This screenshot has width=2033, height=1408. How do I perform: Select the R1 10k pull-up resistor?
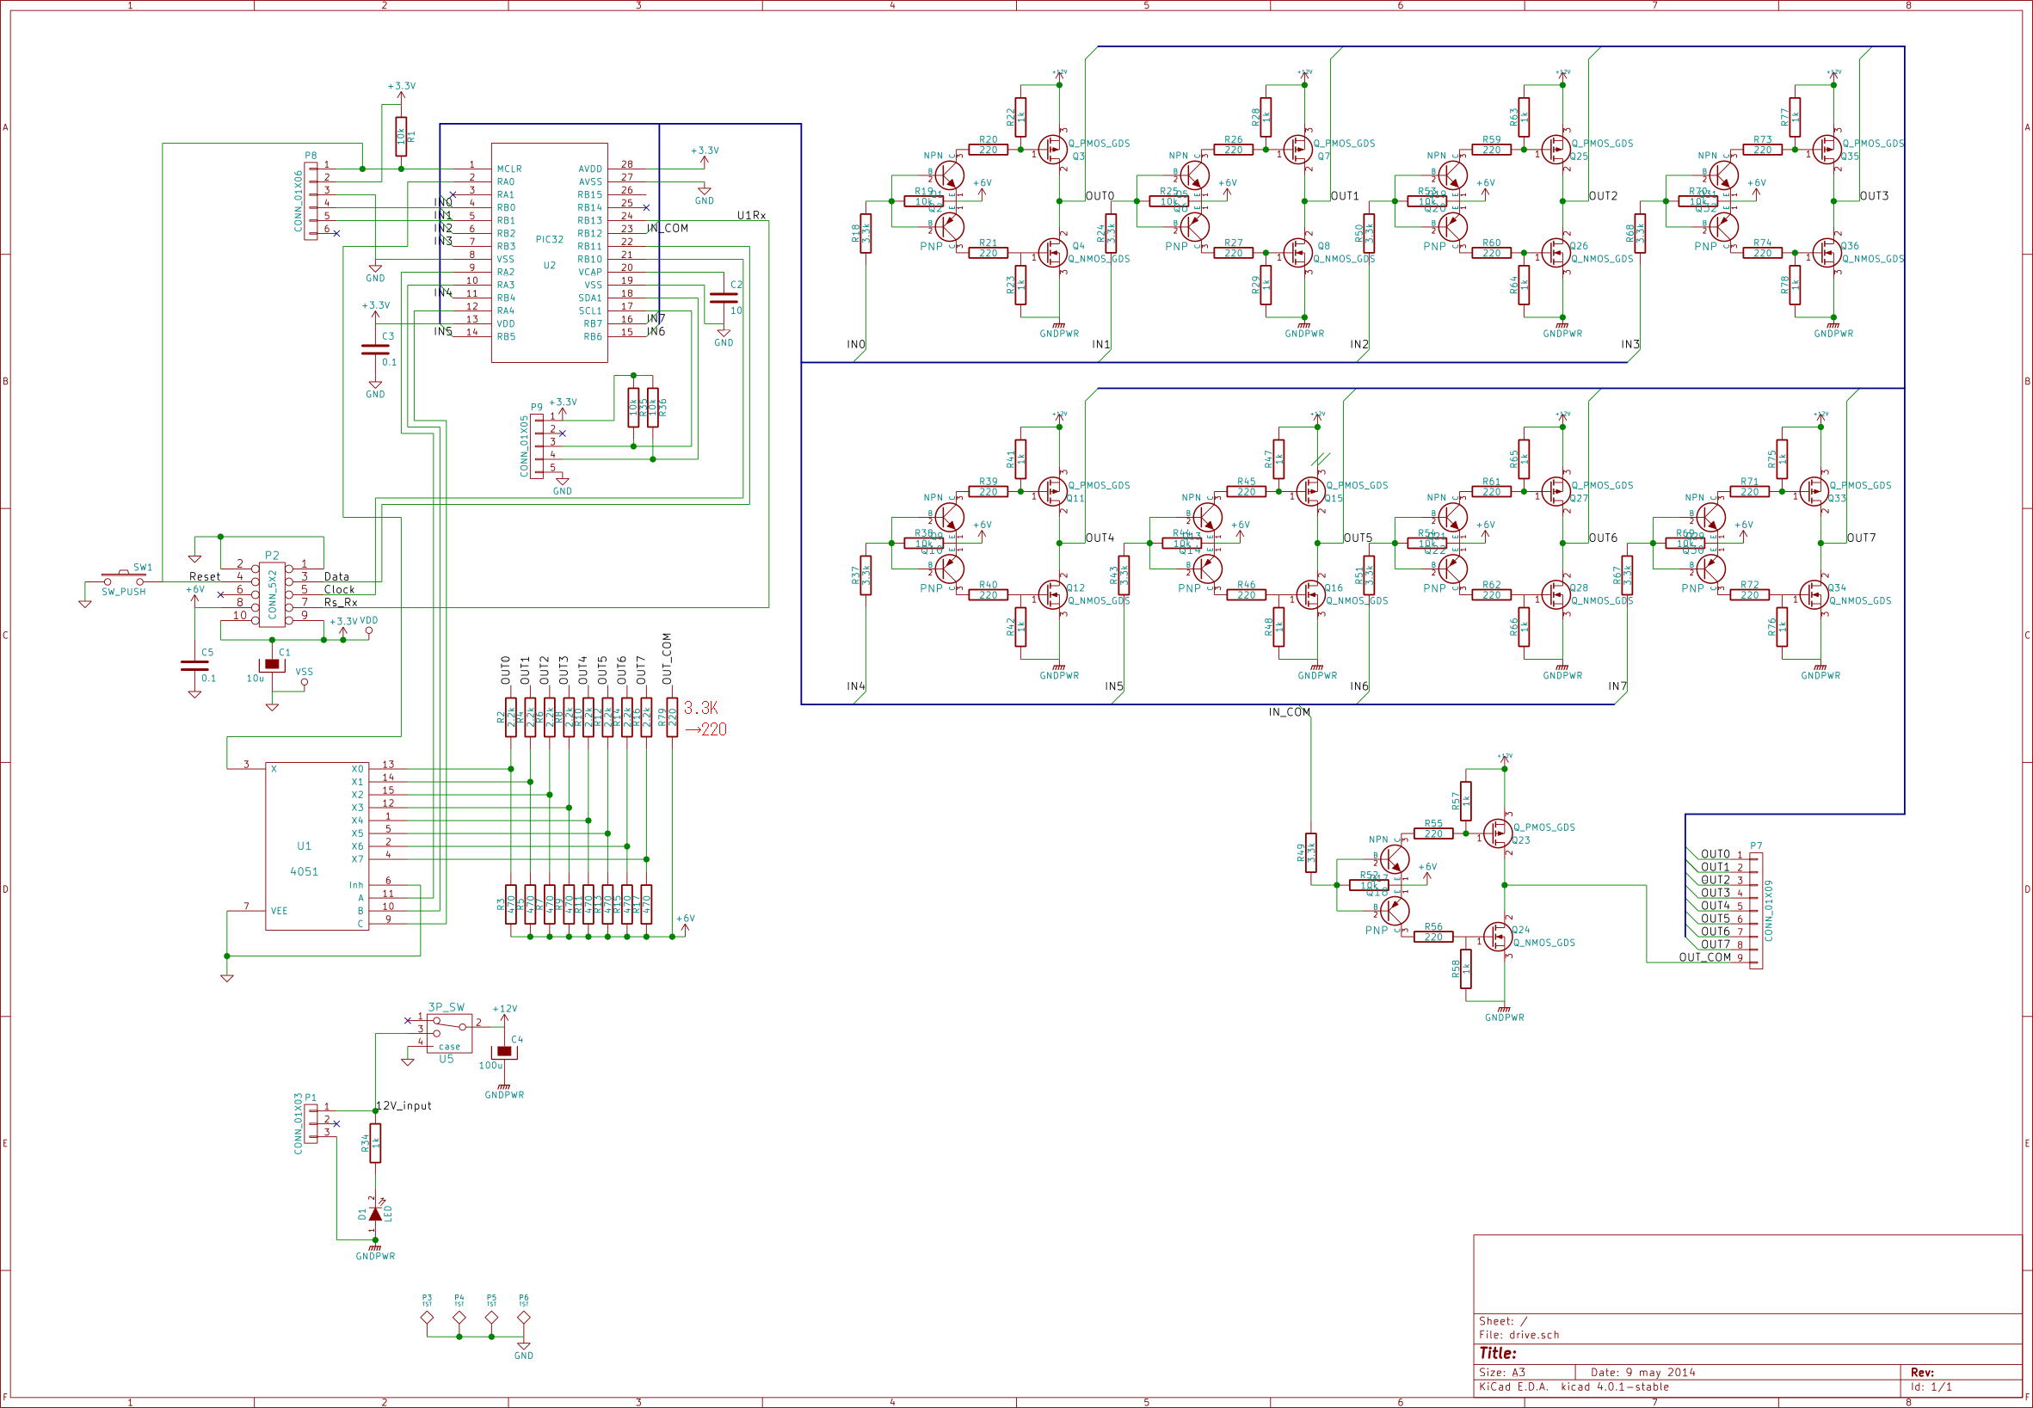pos(401,137)
